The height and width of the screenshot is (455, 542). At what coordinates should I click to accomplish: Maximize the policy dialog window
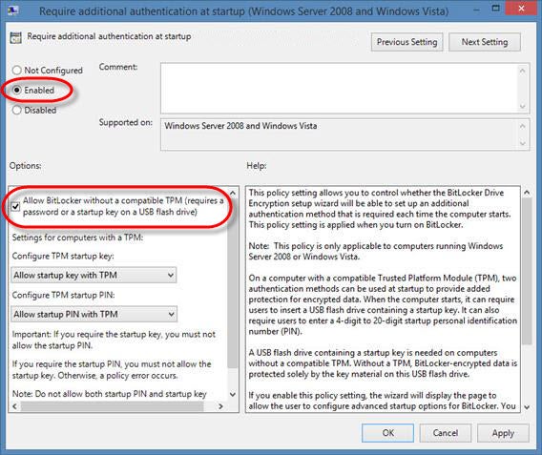(495, 9)
